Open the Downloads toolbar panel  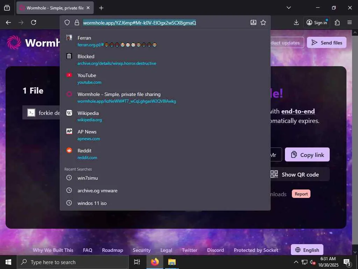[296, 22]
